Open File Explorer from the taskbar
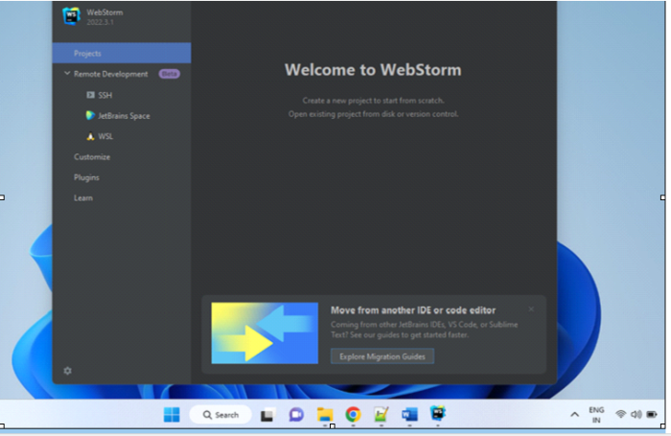The width and height of the screenshot is (671, 436). click(325, 415)
